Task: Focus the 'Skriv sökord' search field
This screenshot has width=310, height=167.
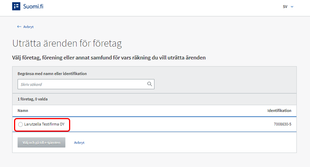Action: pyautogui.click(x=82, y=84)
